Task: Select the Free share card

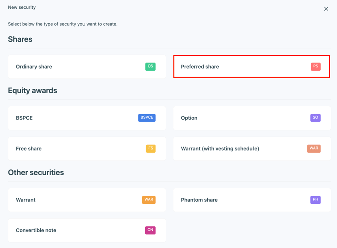Action: [x=75, y=149]
